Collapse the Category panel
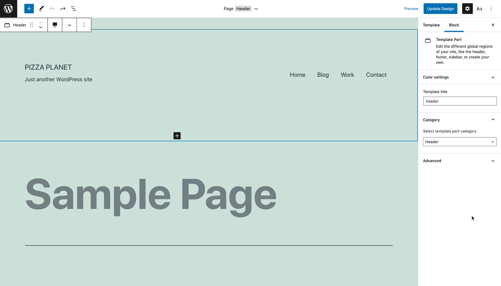501x286 pixels. click(460, 120)
